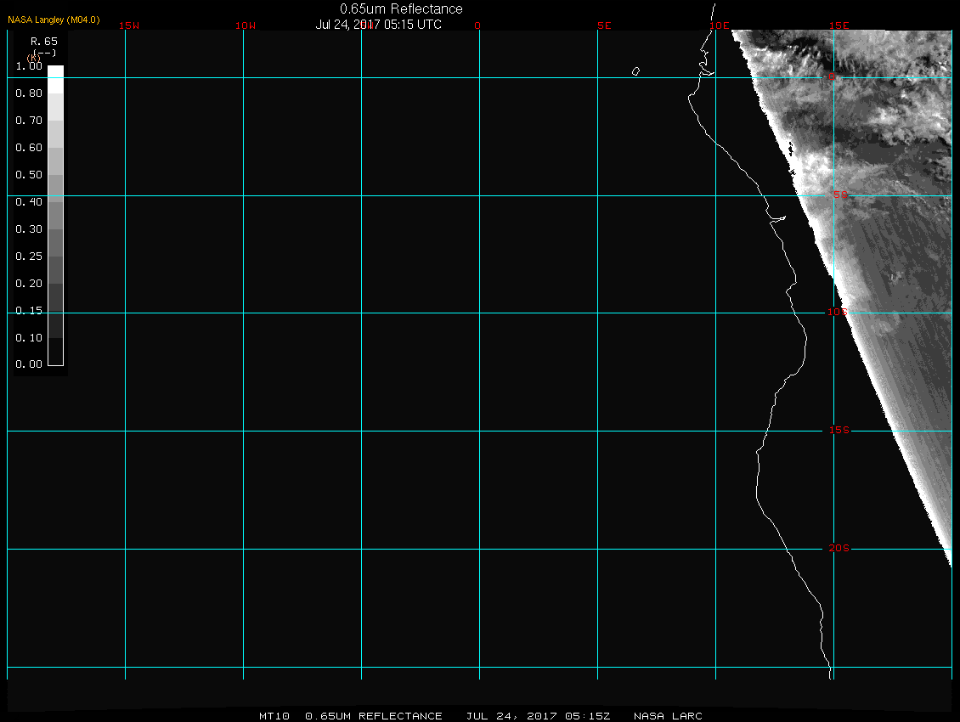Click the 10W longitude label
This screenshot has width=960, height=722.
pos(246,25)
